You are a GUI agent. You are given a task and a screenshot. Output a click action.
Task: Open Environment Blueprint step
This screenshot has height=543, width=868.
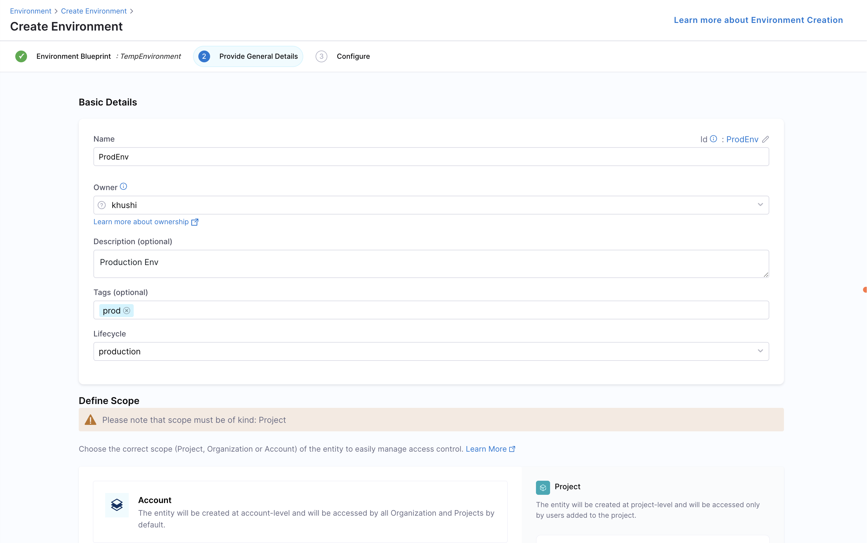(74, 56)
